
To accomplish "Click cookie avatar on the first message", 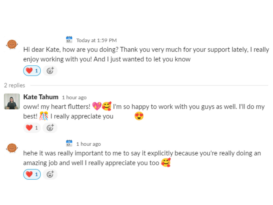I will 12,44.
